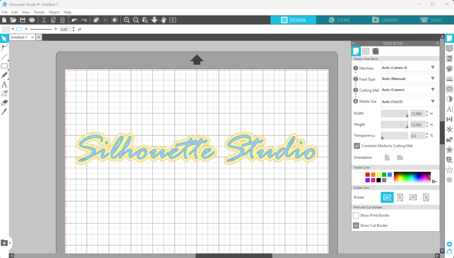This screenshot has height=258, width=454.
Task: Select the Freehand pencil tool
Action: coord(4,75)
